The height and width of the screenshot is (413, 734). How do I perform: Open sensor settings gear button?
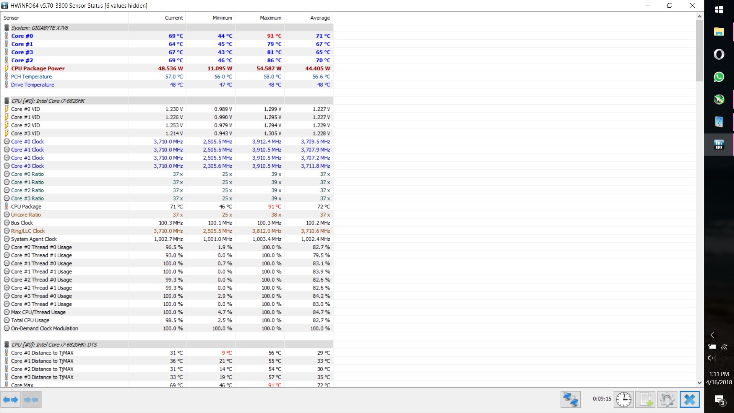(667, 400)
